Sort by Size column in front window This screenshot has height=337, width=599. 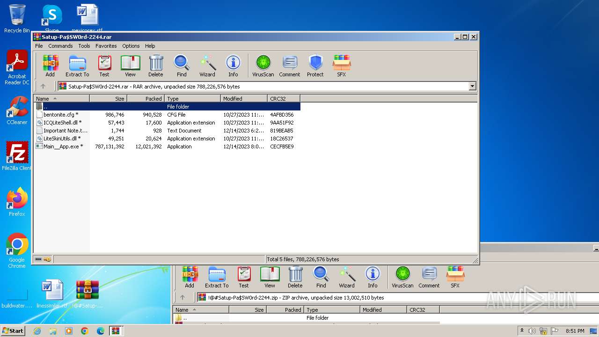click(x=108, y=98)
